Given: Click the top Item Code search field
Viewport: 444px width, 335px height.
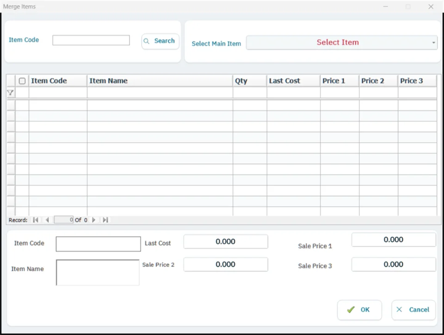Looking at the screenshot, I should (x=91, y=40).
